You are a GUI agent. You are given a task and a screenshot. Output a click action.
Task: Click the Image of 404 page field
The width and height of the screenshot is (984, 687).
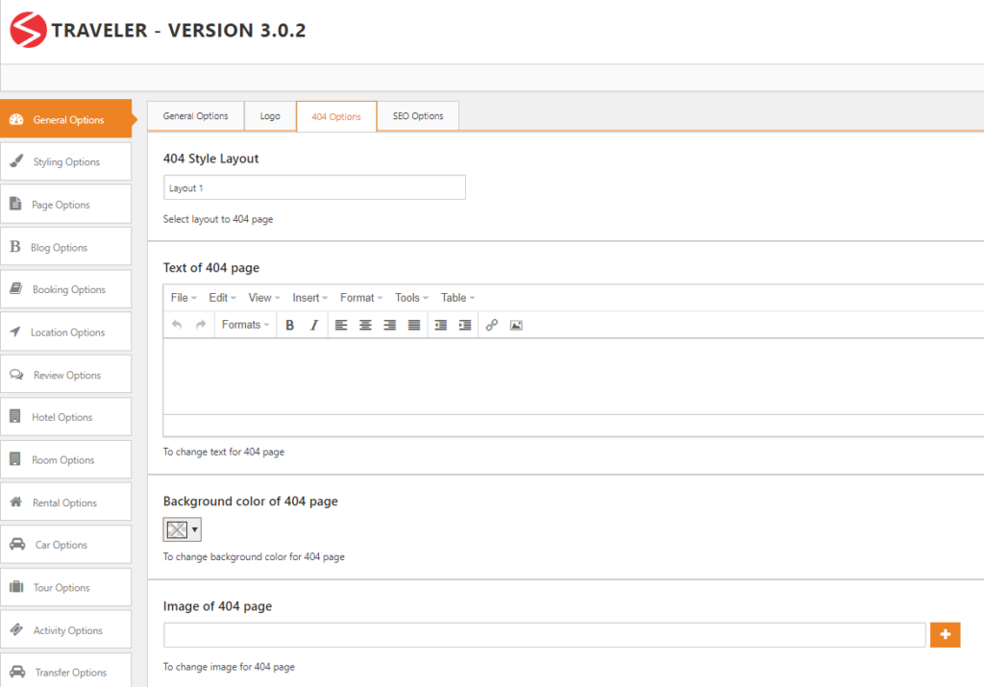tap(544, 635)
